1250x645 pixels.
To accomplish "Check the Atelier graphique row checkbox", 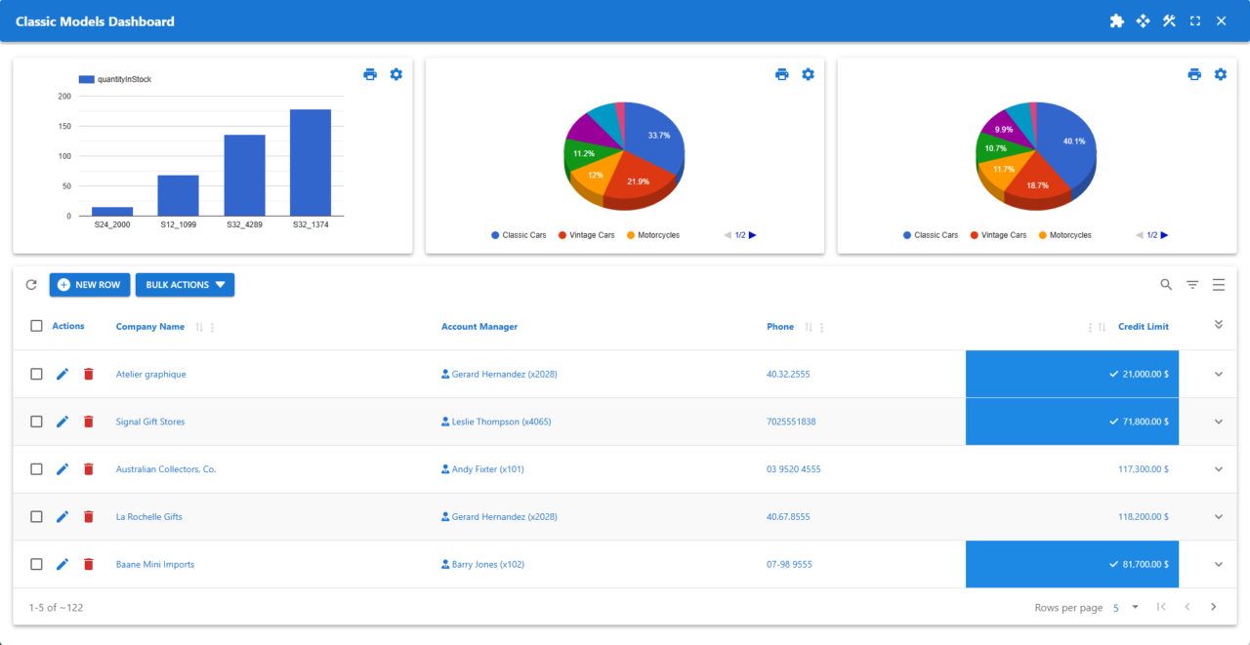I will 36,374.
